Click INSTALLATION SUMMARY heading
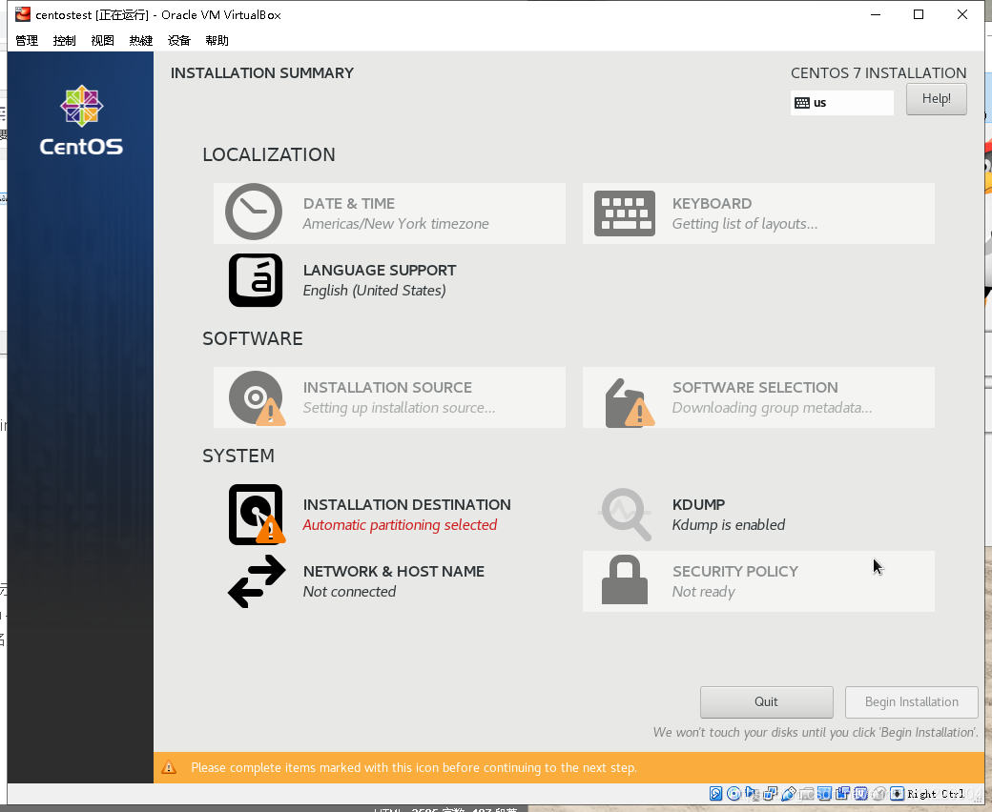Image resolution: width=992 pixels, height=812 pixels. point(262,73)
